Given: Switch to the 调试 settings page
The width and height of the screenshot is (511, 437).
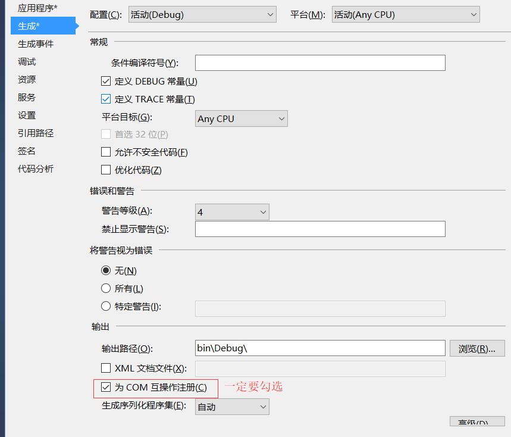Looking at the screenshot, I should pos(26,61).
